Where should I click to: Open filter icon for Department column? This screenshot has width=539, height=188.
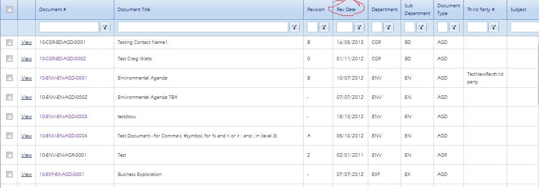tap(388, 27)
